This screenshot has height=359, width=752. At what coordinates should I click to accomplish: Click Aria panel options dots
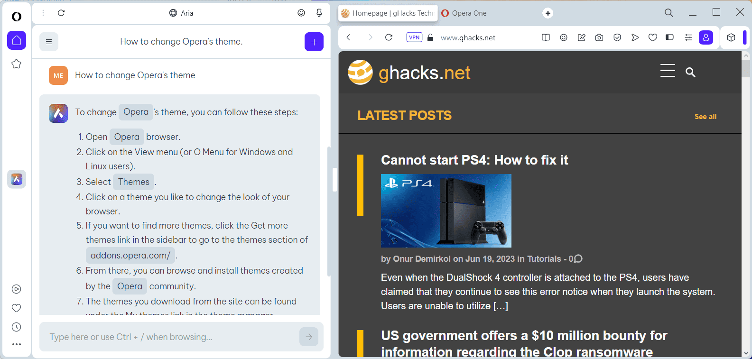pos(43,13)
